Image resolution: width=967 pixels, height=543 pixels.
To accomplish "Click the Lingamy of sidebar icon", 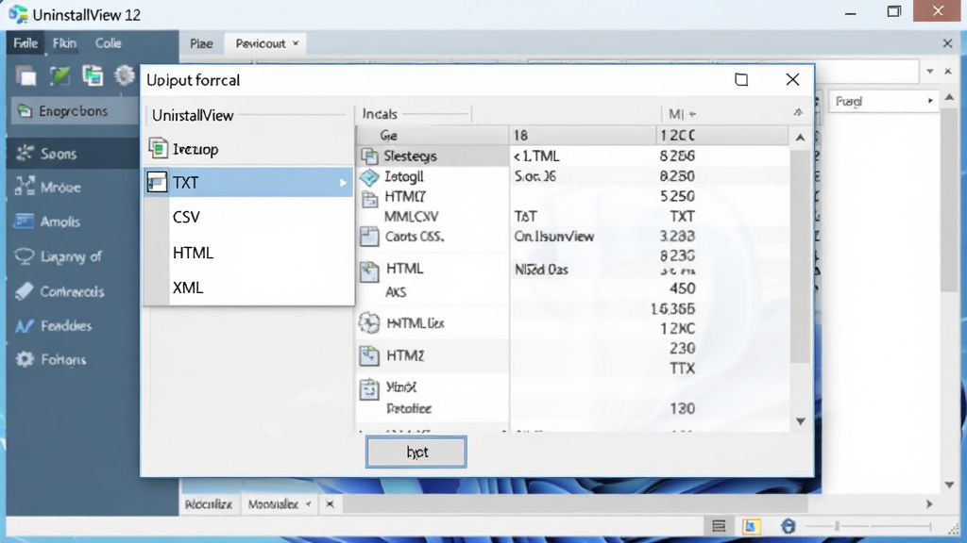I will (24, 256).
